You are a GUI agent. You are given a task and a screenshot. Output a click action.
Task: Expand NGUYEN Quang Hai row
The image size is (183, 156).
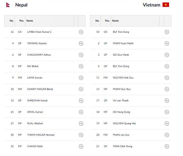point(167,123)
